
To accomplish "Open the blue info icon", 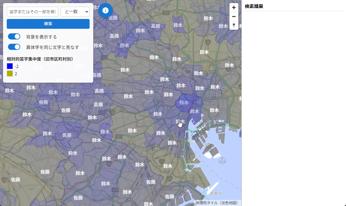I will click(x=106, y=10).
